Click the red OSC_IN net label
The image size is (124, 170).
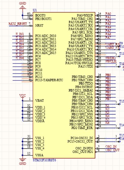[111, 147]
